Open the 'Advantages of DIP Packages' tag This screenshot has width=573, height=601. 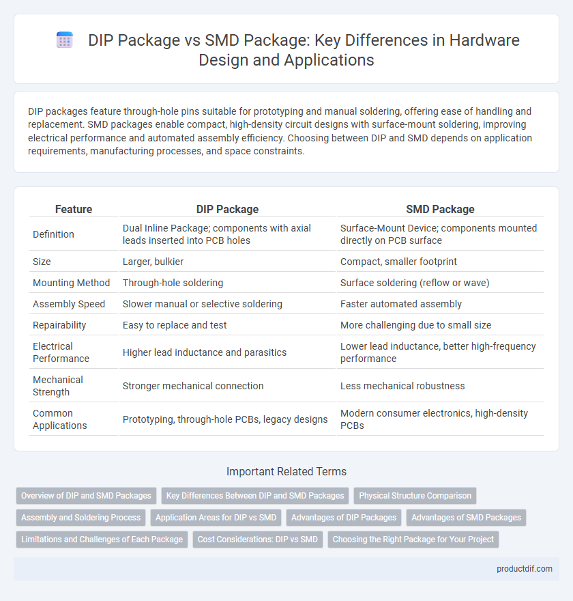coord(344,518)
